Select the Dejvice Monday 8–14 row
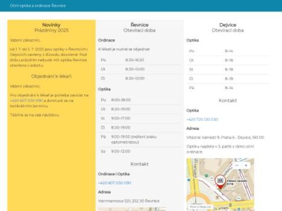 pyautogui.click(x=228, y=51)
